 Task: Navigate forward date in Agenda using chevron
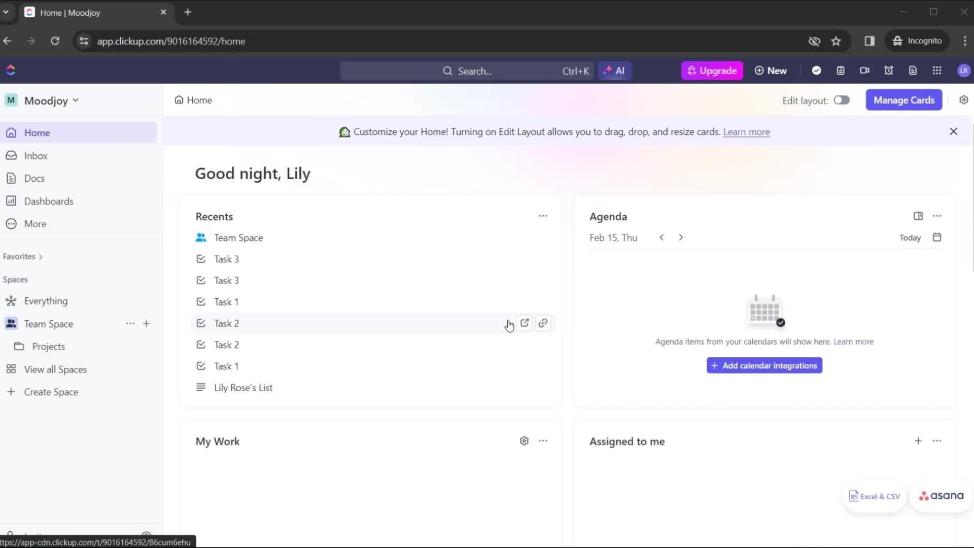(x=681, y=237)
